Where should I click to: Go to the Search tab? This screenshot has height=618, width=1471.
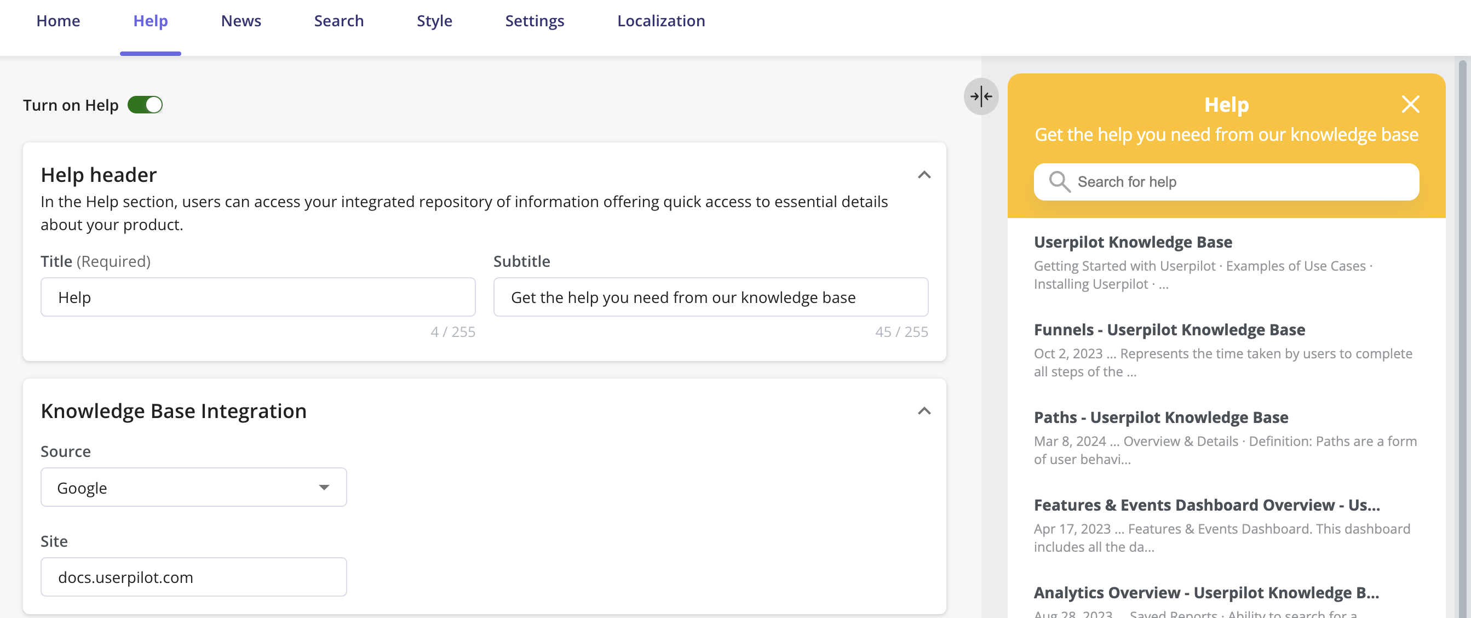click(x=338, y=21)
